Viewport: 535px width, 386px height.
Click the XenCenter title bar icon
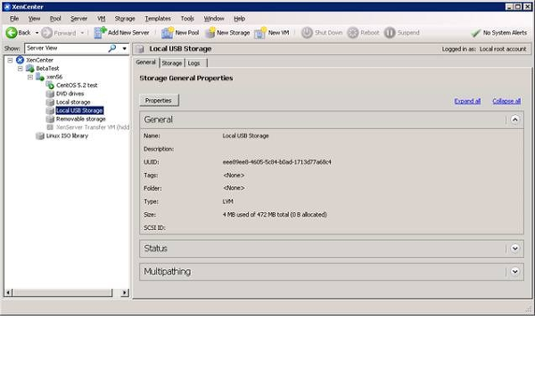point(7,6)
